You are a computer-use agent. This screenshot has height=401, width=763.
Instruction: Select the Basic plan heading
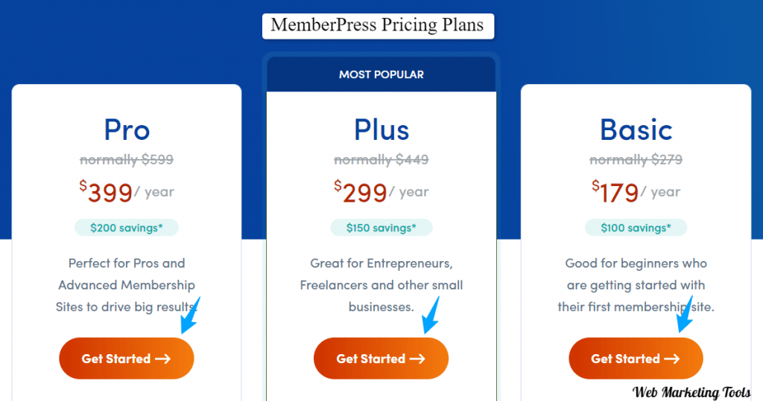pyautogui.click(x=636, y=129)
